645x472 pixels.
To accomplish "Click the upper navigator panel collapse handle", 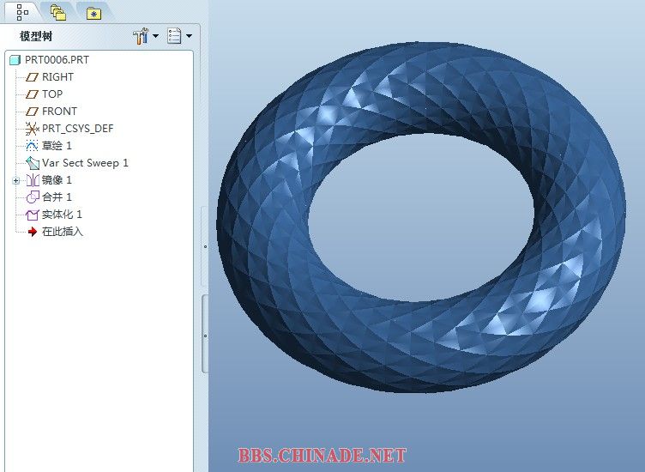I will 205,247.
